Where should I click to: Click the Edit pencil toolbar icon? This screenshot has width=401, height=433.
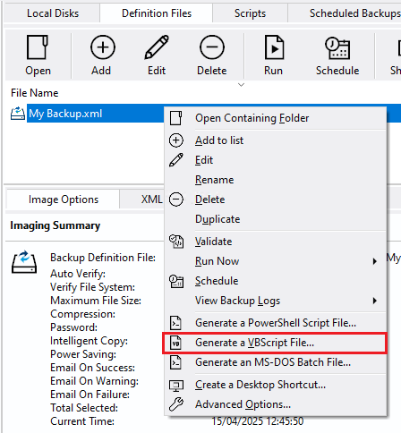(157, 47)
